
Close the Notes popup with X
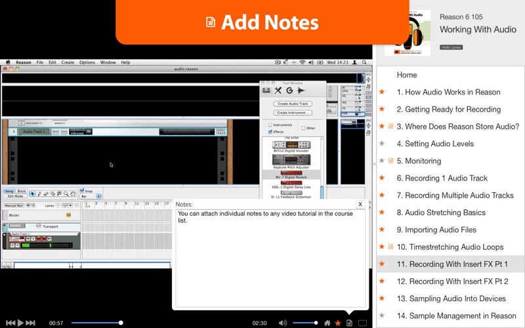360,204
